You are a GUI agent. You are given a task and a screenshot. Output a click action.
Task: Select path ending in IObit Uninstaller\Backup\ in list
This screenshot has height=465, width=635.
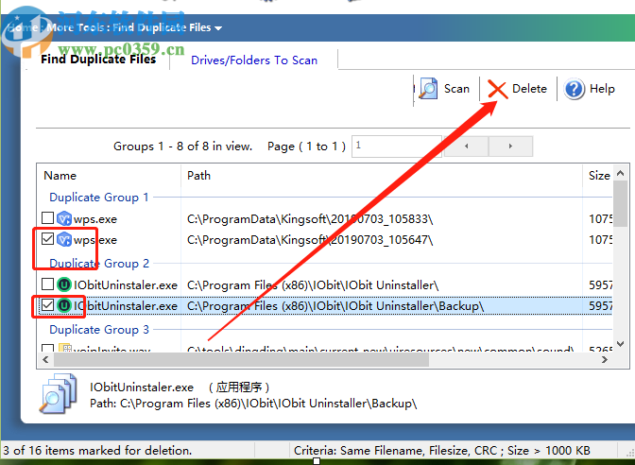click(x=335, y=306)
